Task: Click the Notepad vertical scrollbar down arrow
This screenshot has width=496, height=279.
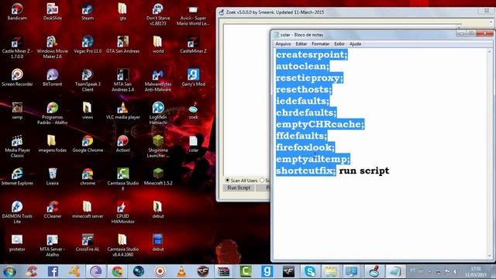Action: [490, 256]
